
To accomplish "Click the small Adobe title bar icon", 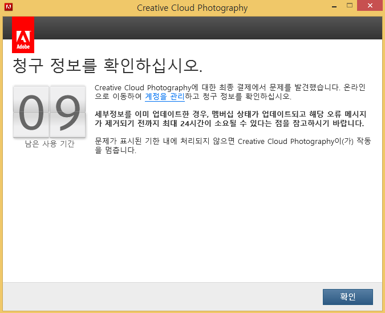I will [x=9, y=7].
